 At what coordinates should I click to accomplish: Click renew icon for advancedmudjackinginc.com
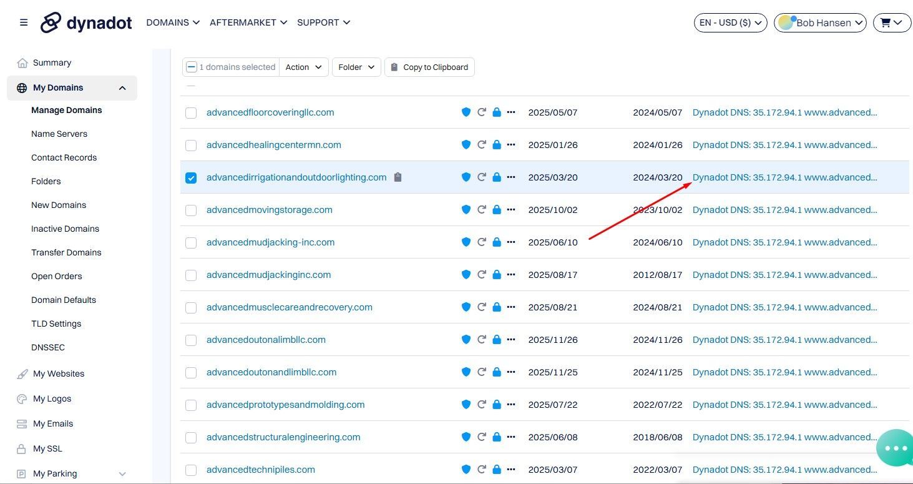coord(482,275)
